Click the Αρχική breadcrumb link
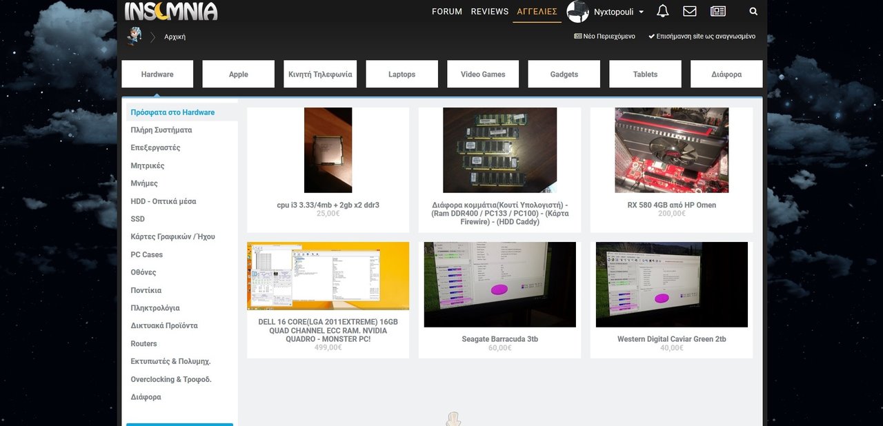Image resolution: width=883 pixels, height=426 pixels. (x=175, y=37)
